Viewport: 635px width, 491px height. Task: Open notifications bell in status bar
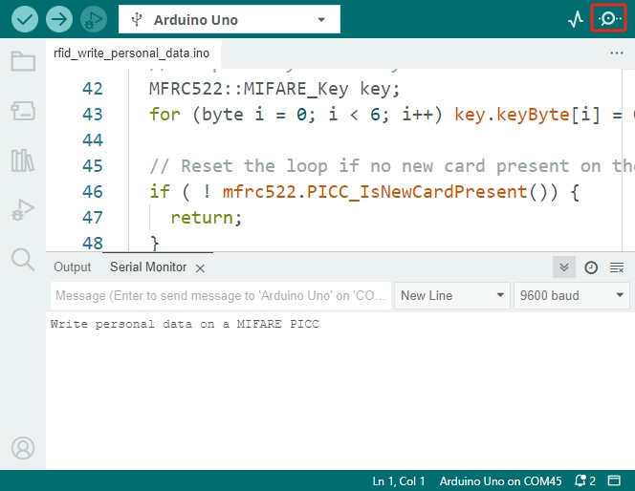[x=584, y=480]
